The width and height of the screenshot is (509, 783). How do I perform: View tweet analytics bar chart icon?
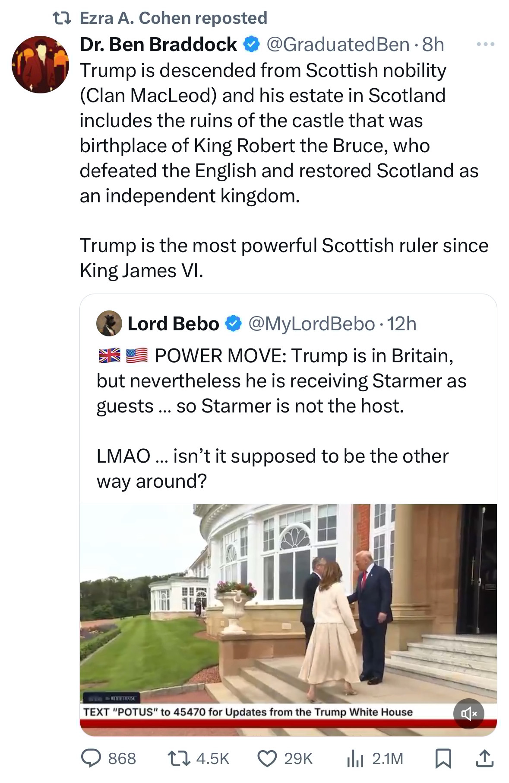[x=355, y=759]
